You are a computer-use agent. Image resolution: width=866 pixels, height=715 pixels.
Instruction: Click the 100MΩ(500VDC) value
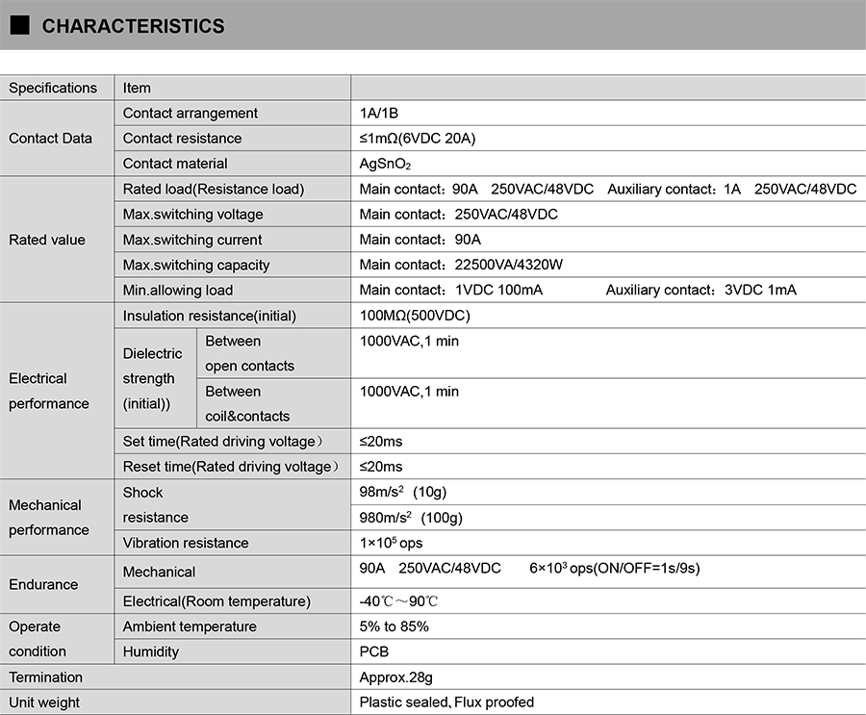pos(415,316)
